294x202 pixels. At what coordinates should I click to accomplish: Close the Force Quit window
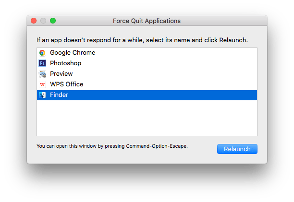[x=34, y=21]
